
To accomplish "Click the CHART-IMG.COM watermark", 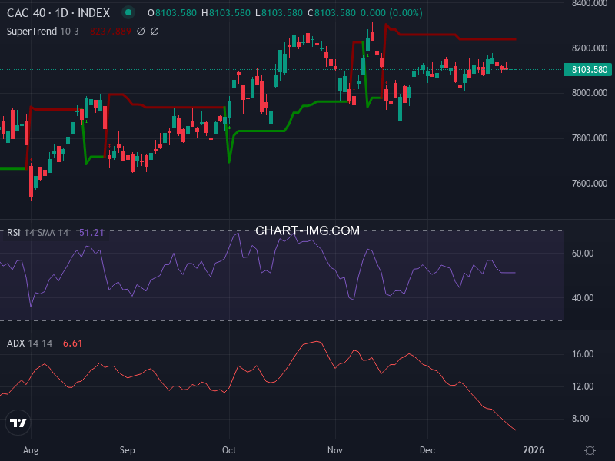I will pyautogui.click(x=307, y=230).
